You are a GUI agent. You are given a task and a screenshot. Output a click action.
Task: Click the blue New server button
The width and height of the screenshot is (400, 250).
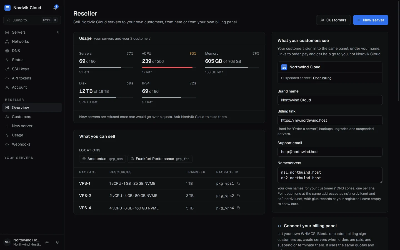[x=371, y=20]
